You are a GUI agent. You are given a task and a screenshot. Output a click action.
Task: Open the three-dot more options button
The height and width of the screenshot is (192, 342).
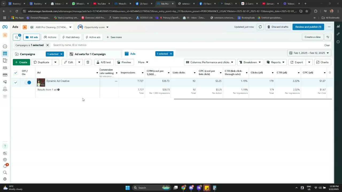329,27
